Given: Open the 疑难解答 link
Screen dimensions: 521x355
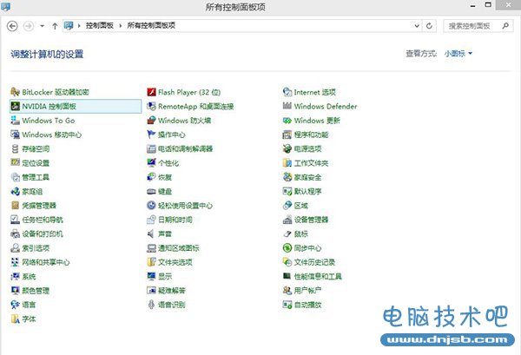Looking at the screenshot, I should [171, 291].
